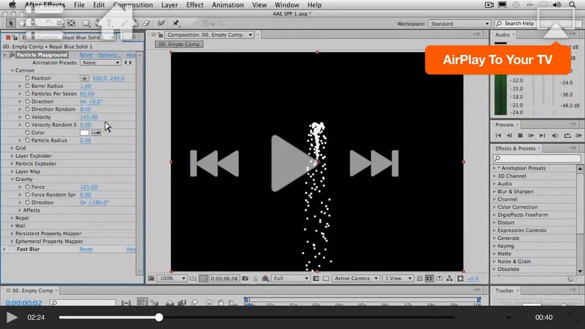The width and height of the screenshot is (585, 329).
Task: Open the Effect menu
Action: [195, 5]
